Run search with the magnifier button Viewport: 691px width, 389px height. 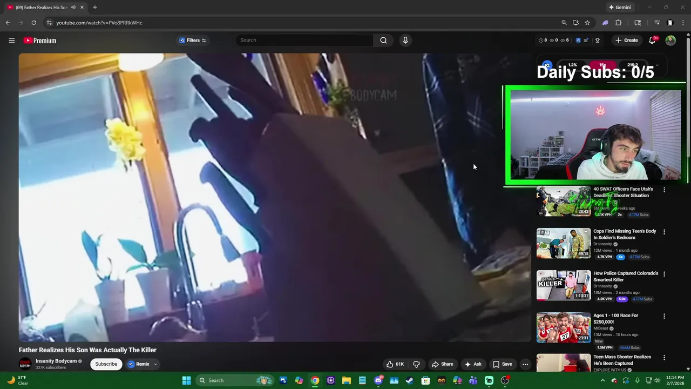click(x=383, y=40)
